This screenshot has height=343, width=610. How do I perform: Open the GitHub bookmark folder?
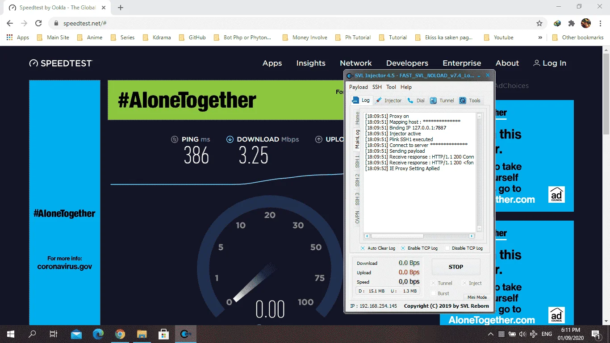click(192, 38)
